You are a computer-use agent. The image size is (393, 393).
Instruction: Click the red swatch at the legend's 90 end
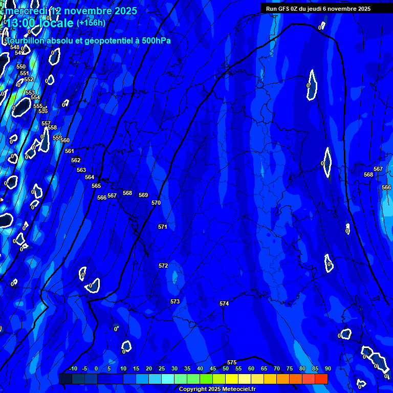point(321,379)
